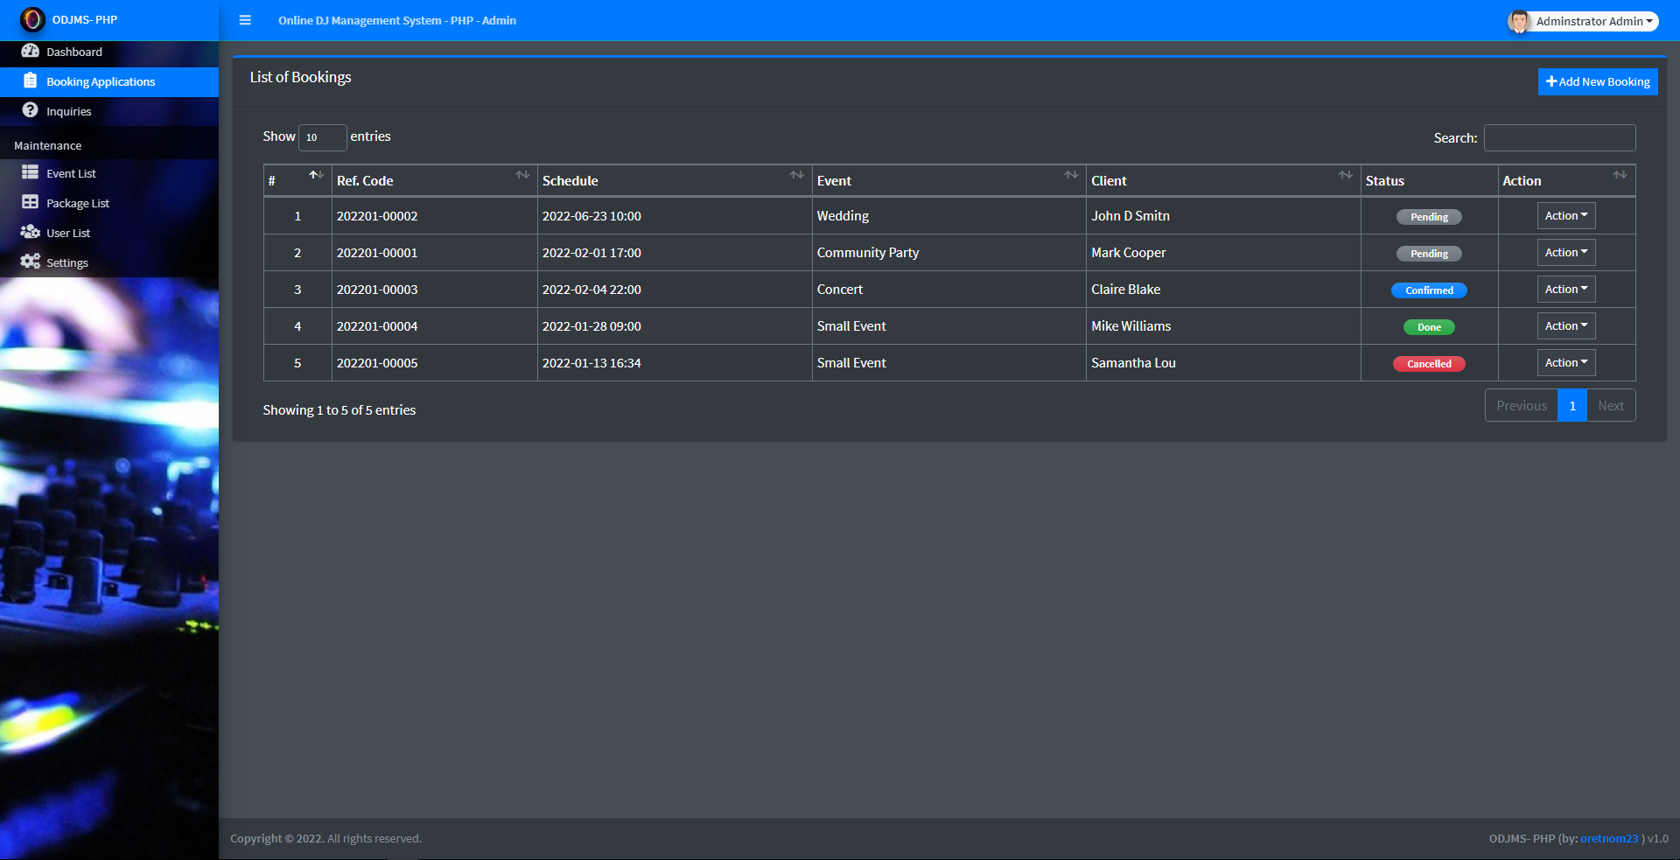This screenshot has height=860, width=1680.
Task: Click the User List people icon
Action: click(x=31, y=232)
